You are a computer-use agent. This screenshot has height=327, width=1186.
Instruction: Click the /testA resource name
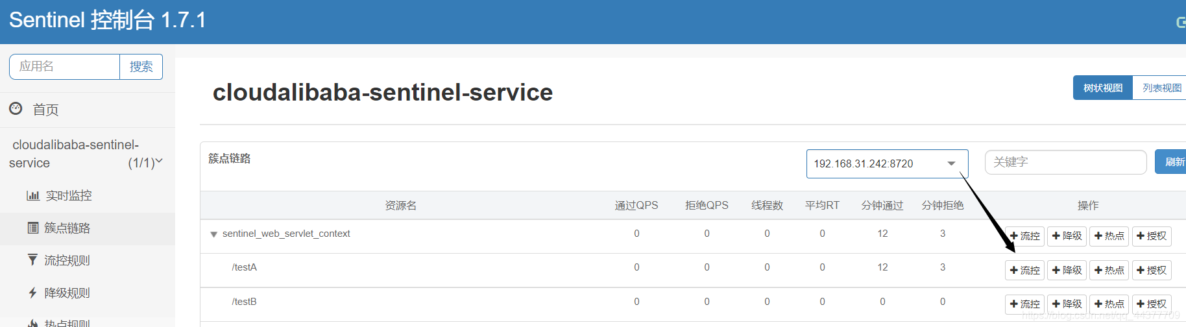[244, 267]
